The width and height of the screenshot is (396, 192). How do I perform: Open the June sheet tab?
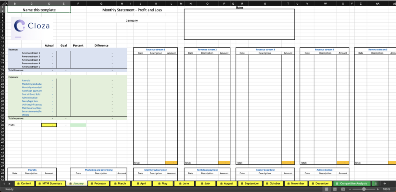pyautogui.click(x=184, y=183)
